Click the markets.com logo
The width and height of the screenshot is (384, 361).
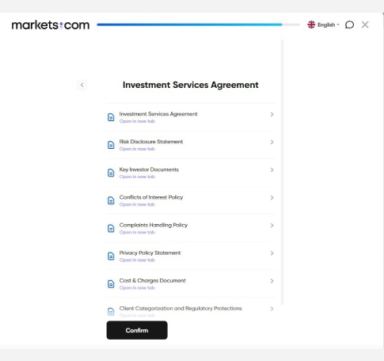51,25
